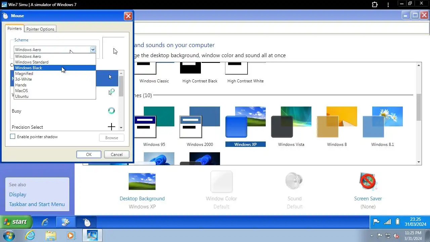Select the Precision Select pointer row
Image resolution: width=430 pixels, height=242 pixels.
(x=64, y=127)
